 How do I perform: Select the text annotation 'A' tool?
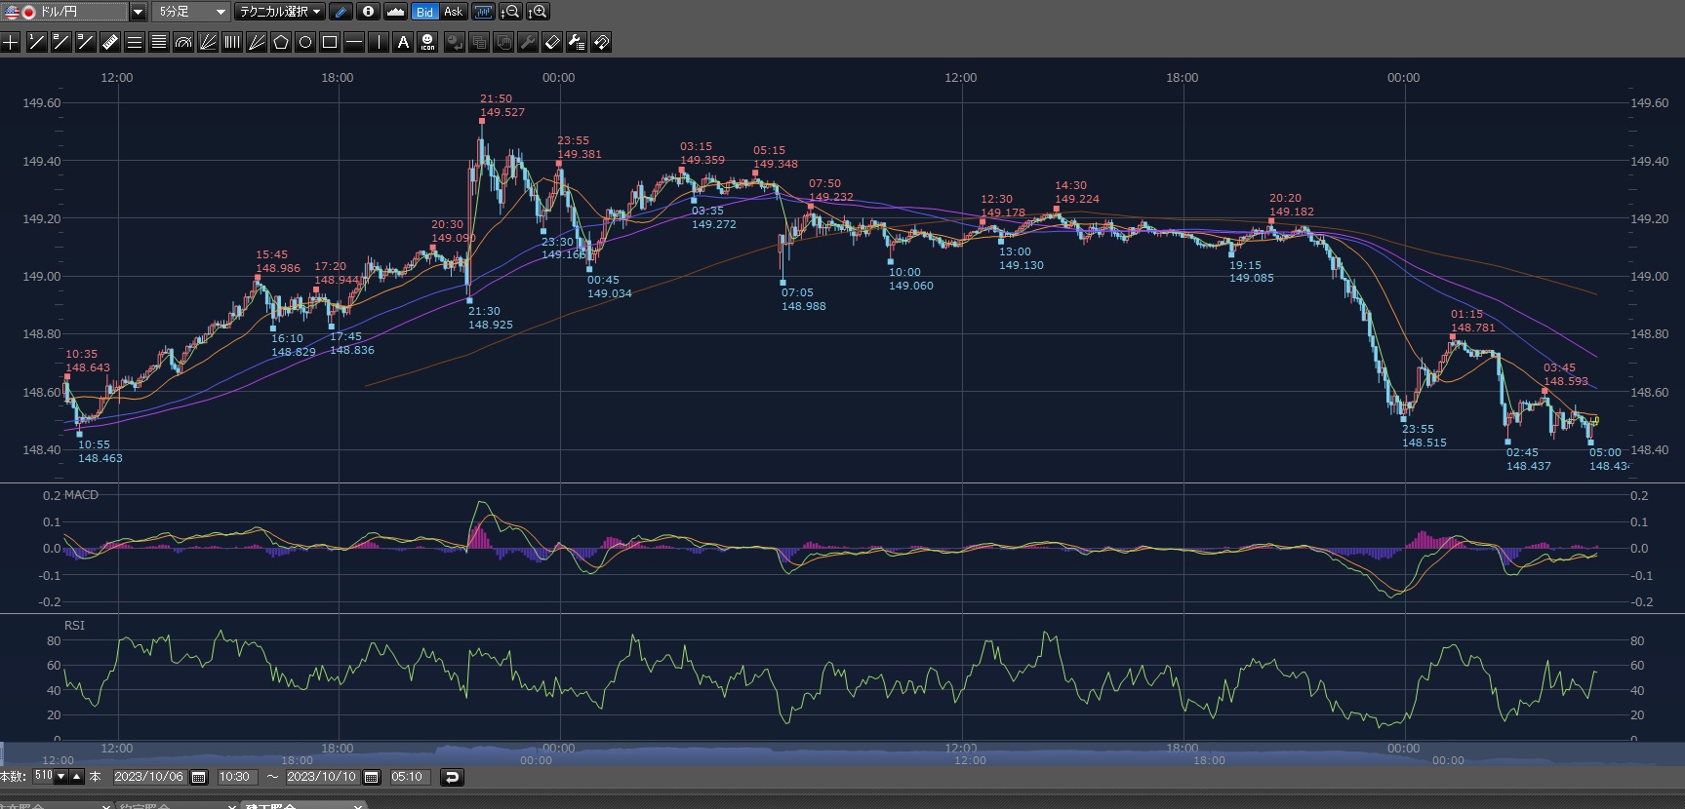tap(403, 42)
